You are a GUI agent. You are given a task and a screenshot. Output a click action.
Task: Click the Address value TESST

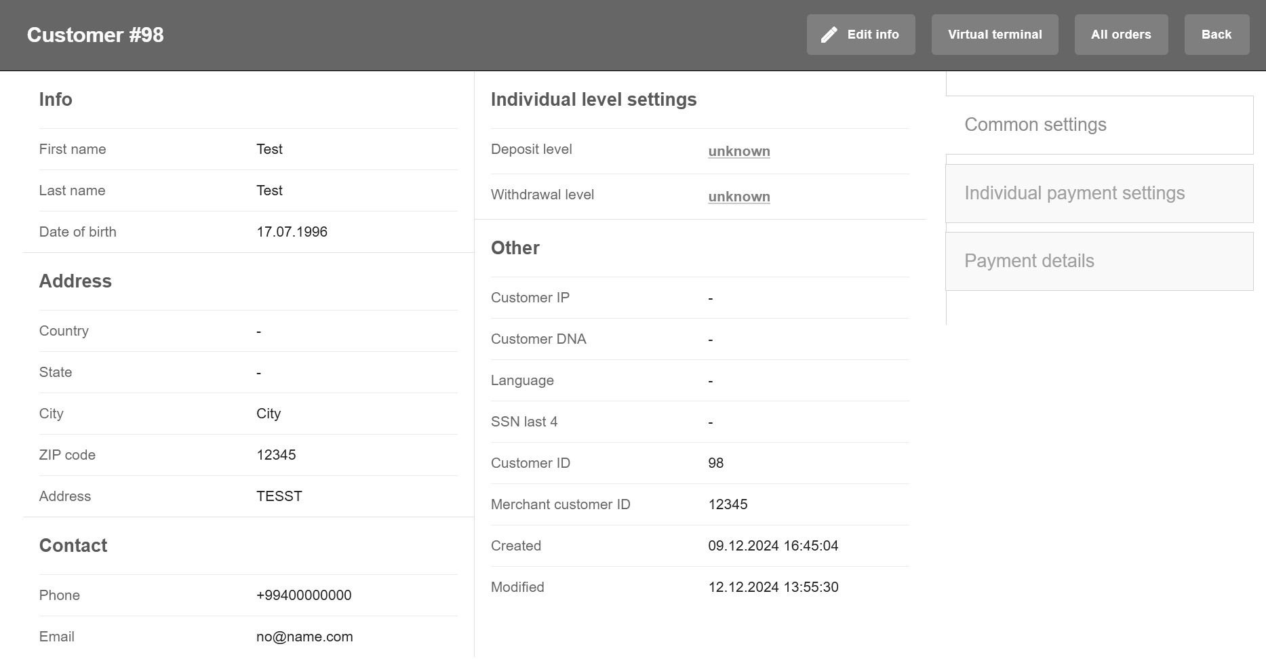(x=279, y=496)
